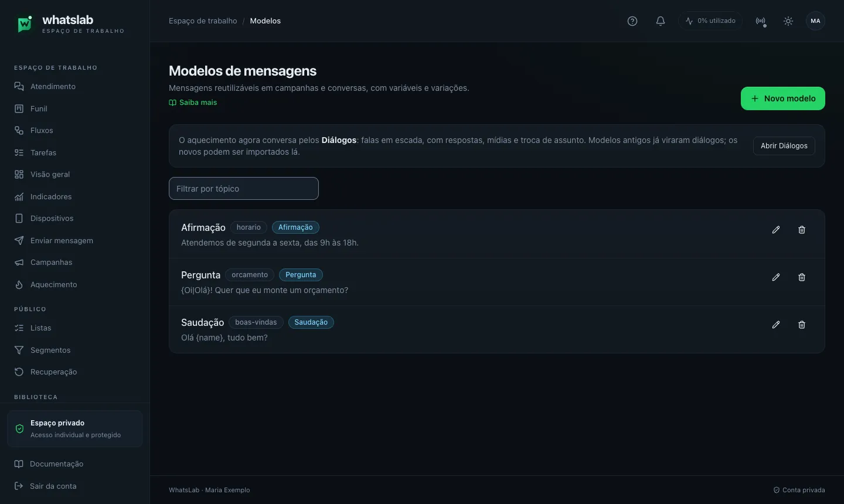Open Aquecimento section
Screen dimensions: 844x504
coord(75,284)
